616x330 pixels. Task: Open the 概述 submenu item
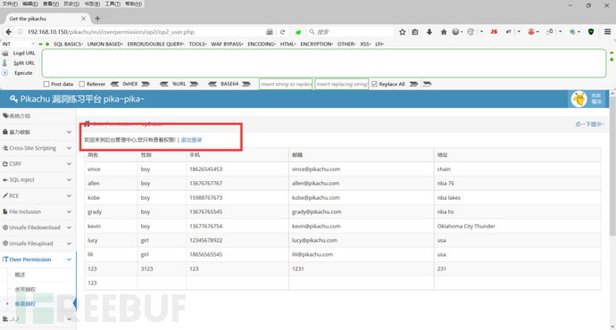pyautogui.click(x=20, y=275)
